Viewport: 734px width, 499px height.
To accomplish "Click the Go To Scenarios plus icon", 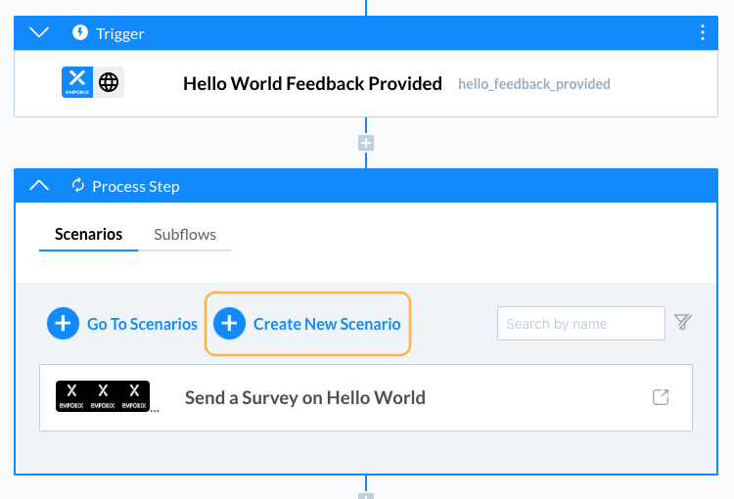I will click(64, 324).
